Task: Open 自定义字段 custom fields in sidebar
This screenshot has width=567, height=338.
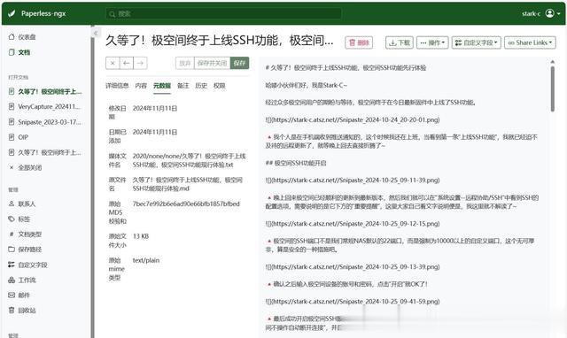Action: click(27, 265)
